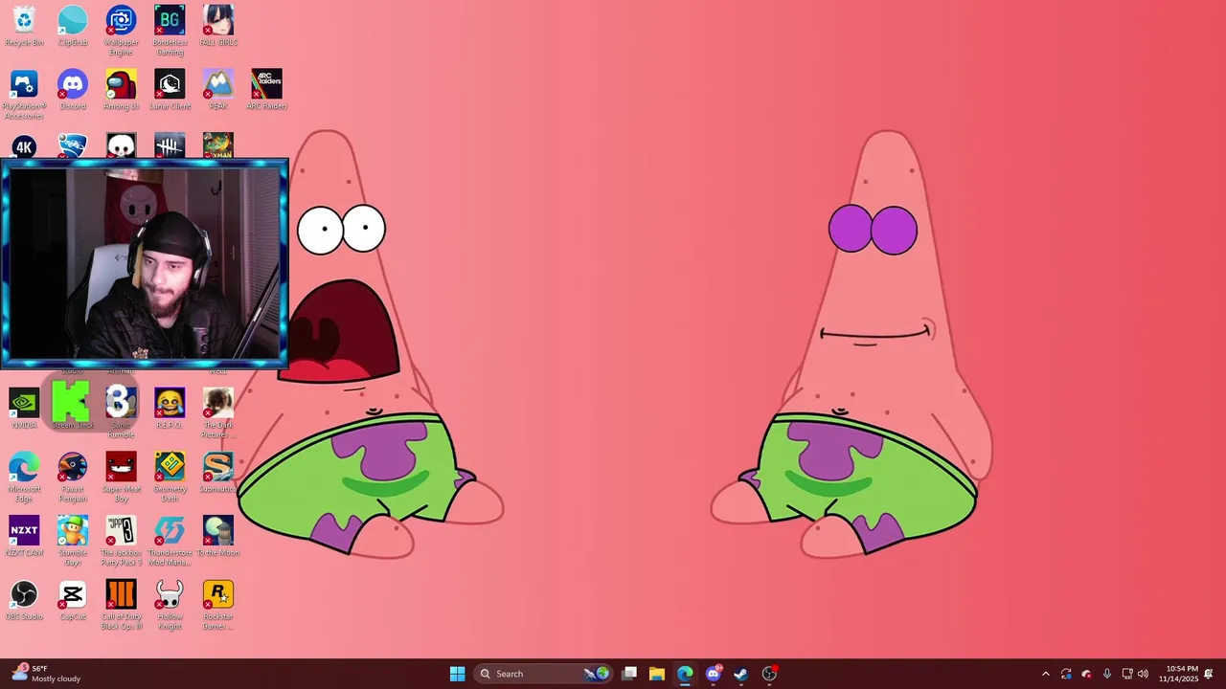Image resolution: width=1226 pixels, height=689 pixels.
Task: Select Call of Duty Black Ops III icon
Action: click(121, 606)
